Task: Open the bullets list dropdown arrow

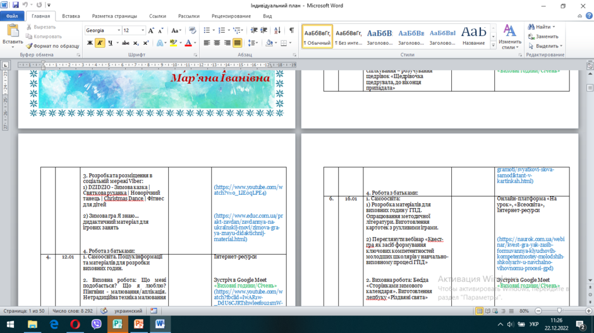Action: click(x=214, y=31)
